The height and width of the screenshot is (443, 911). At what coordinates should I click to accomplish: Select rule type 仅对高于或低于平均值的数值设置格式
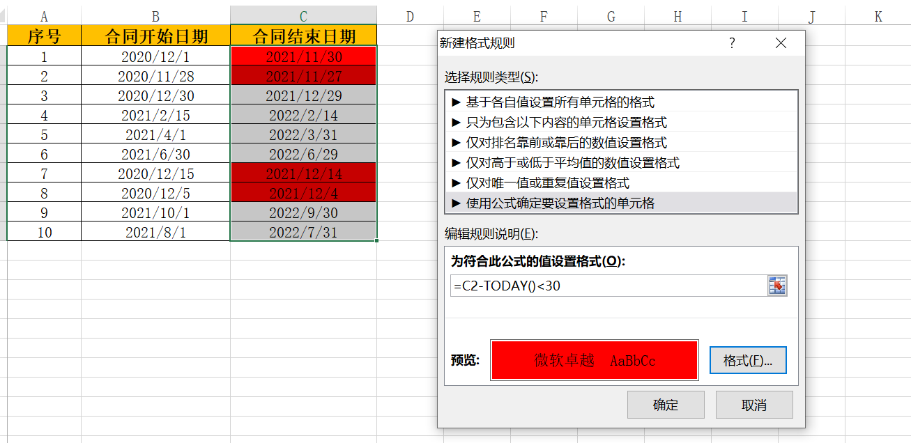(621, 163)
